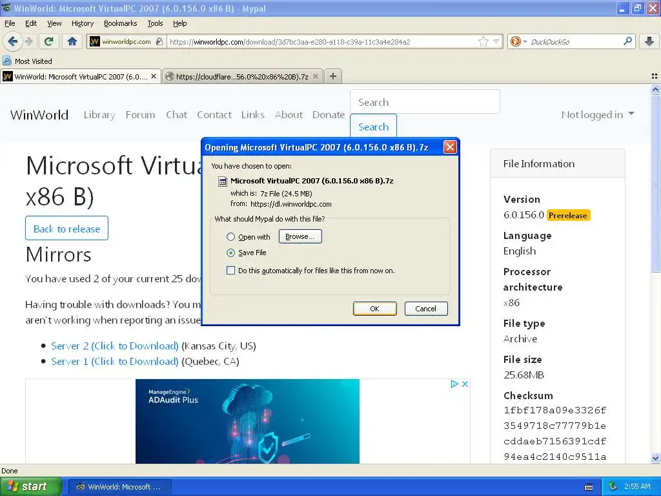
Task: Switch to the WinWorld VirtualPC tab
Action: click(81, 76)
